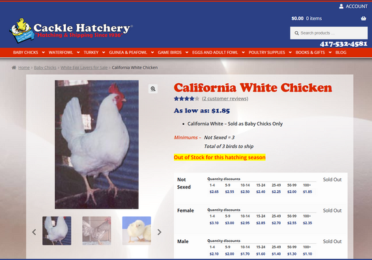
Task: Open the Eggs and Adult Fowl menu
Action: [215, 53]
